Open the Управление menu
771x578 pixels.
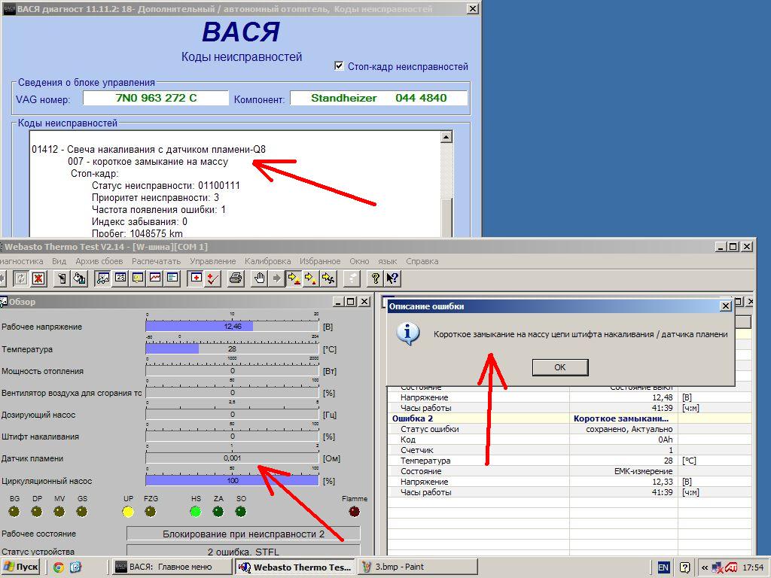pyautogui.click(x=213, y=261)
